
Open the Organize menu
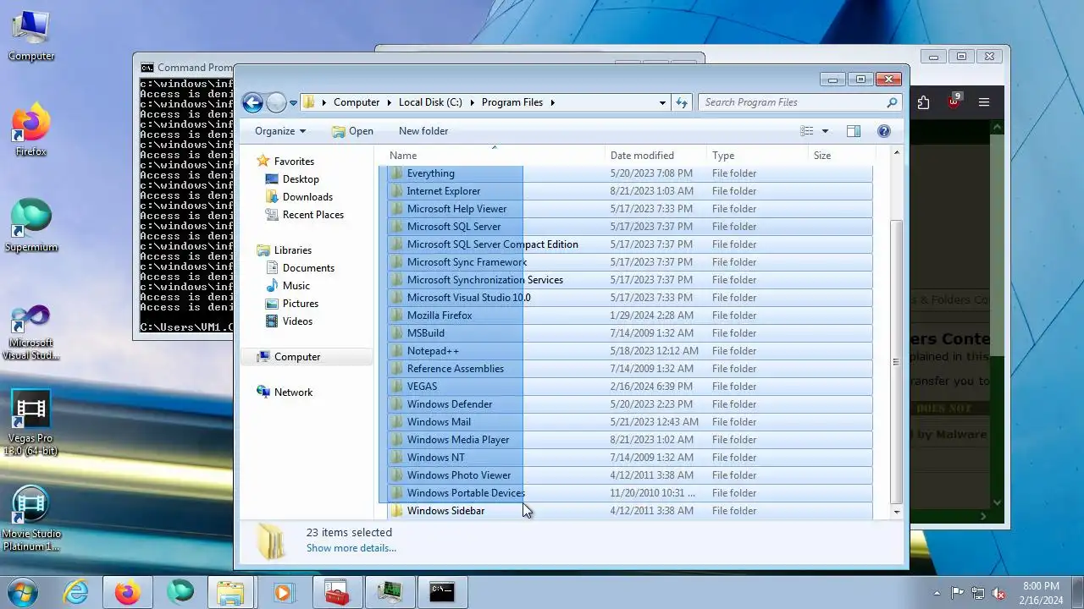coord(280,131)
